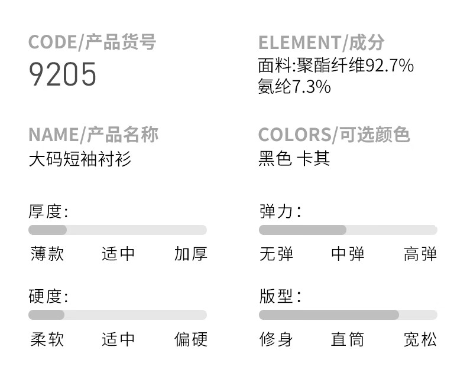Click the fit (版型) slider bar

[x=348, y=315]
